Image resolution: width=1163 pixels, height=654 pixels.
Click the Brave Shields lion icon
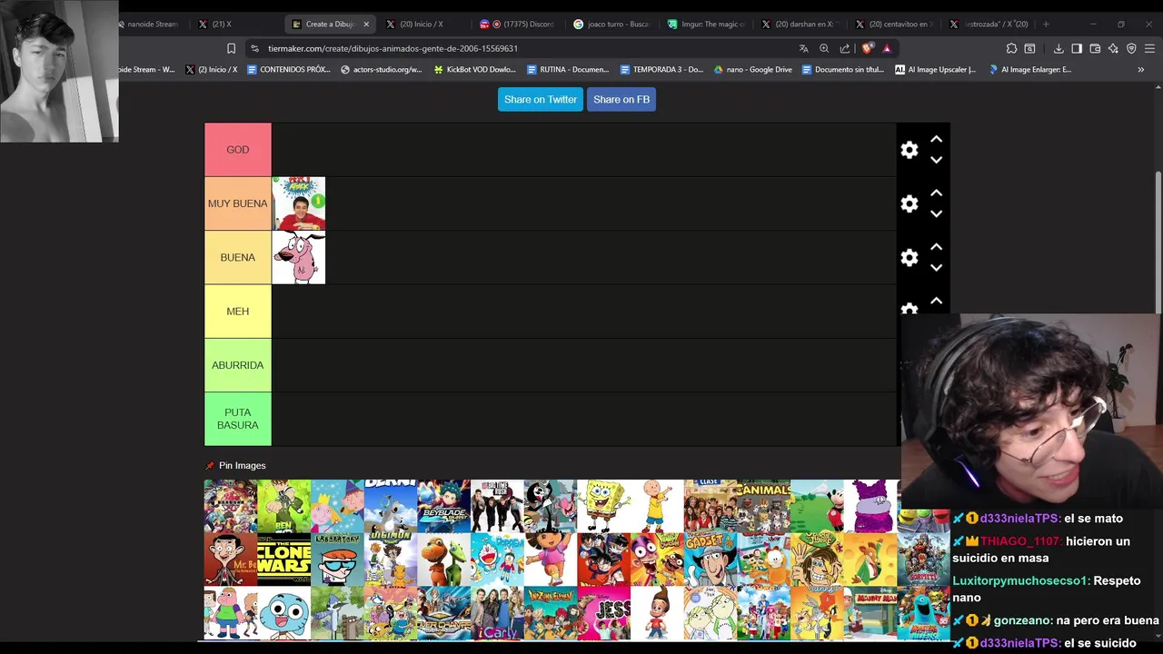(868, 48)
